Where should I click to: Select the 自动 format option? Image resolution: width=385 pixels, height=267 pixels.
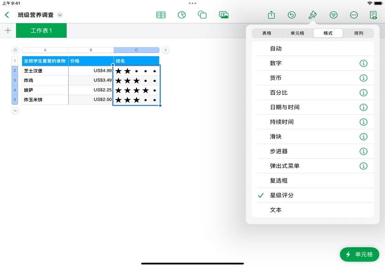point(276,48)
